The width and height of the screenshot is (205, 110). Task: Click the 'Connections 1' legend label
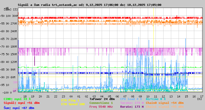point(101,103)
